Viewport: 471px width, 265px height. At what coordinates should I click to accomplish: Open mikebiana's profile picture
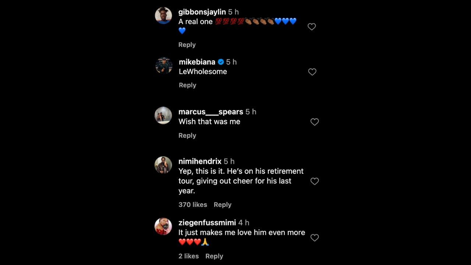point(163,66)
